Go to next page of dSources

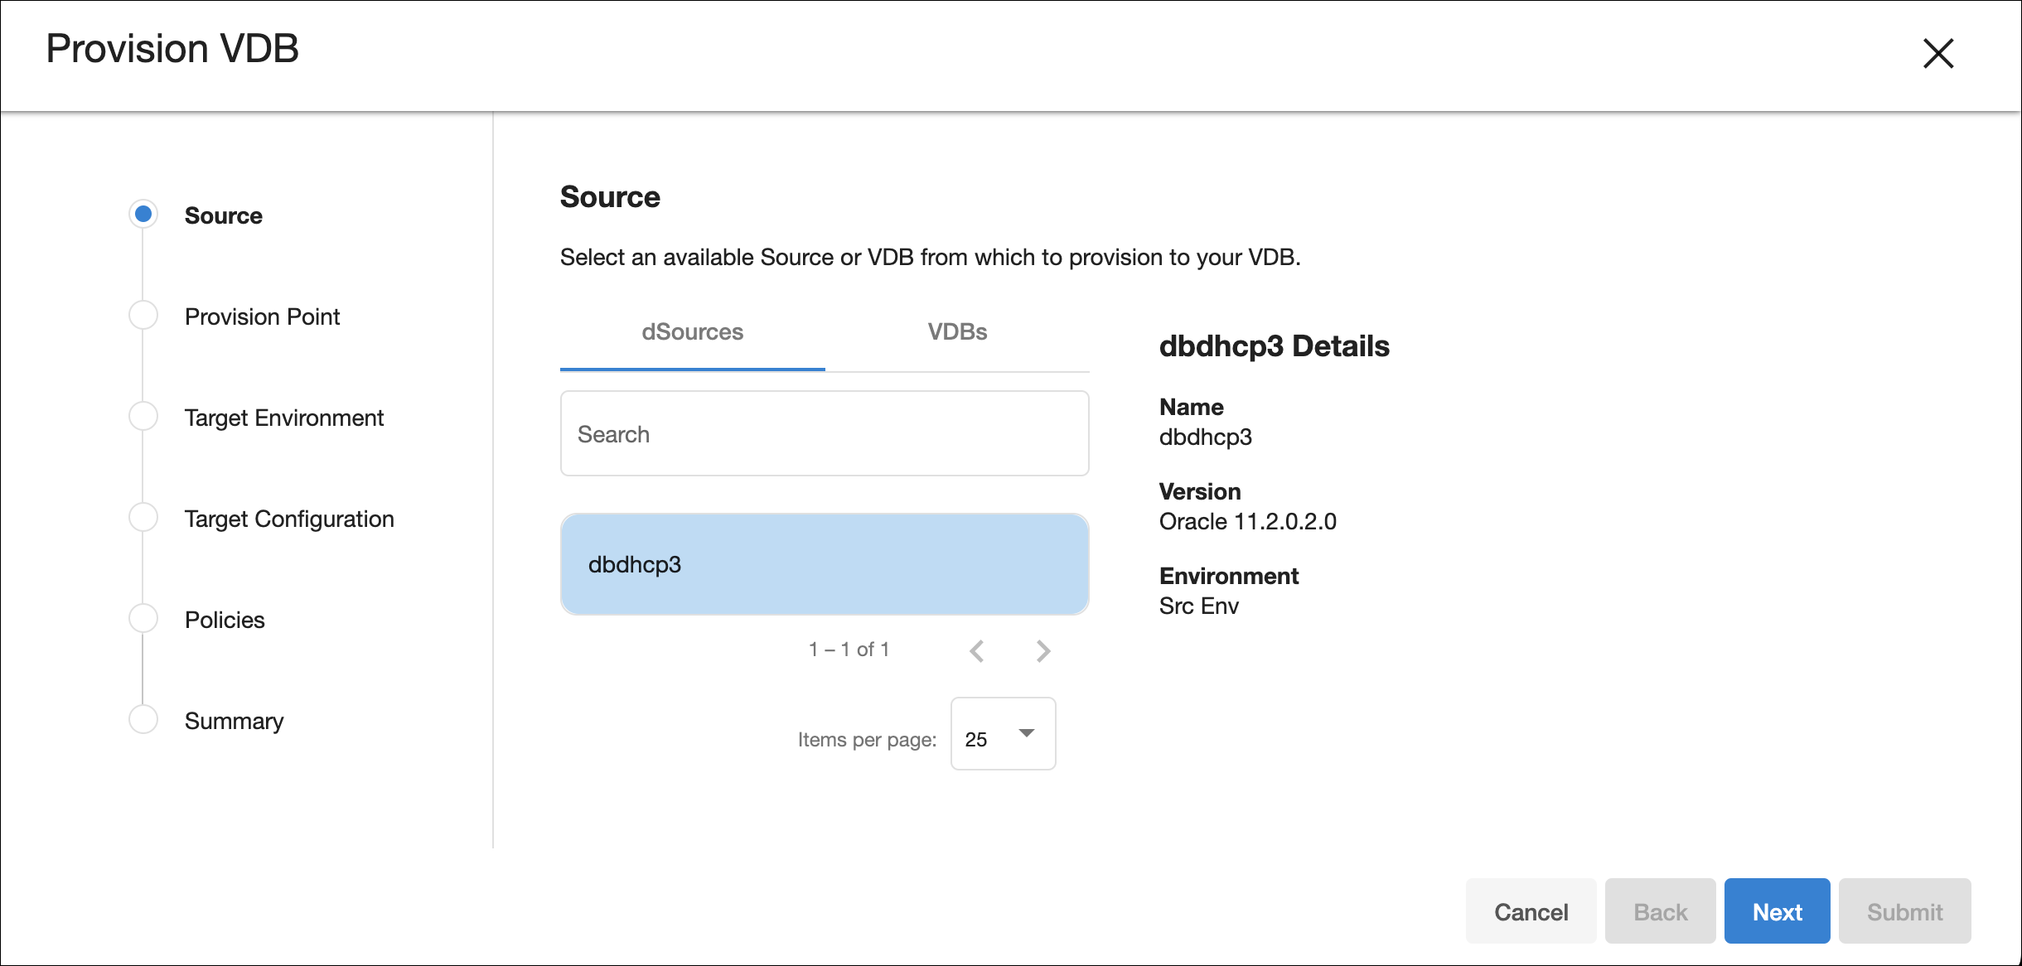click(1043, 651)
